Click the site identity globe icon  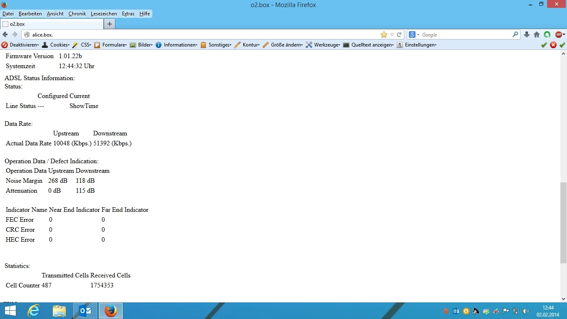pyautogui.click(x=27, y=35)
